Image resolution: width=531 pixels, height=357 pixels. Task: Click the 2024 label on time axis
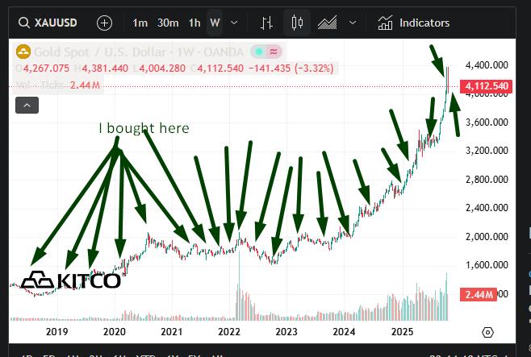click(344, 332)
